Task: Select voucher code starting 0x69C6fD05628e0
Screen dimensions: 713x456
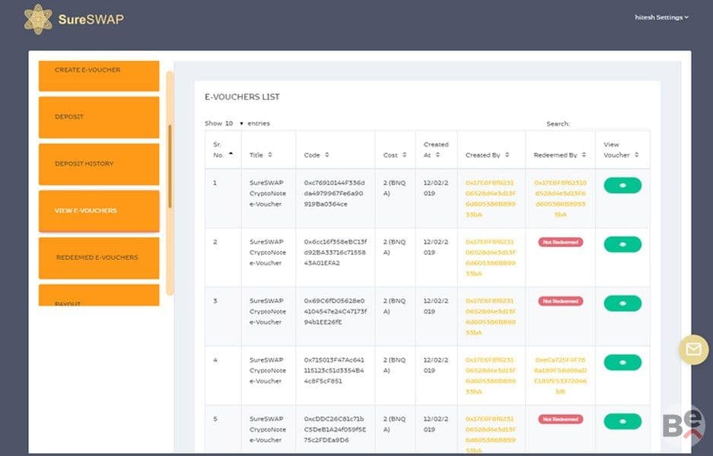Action: 336,312
